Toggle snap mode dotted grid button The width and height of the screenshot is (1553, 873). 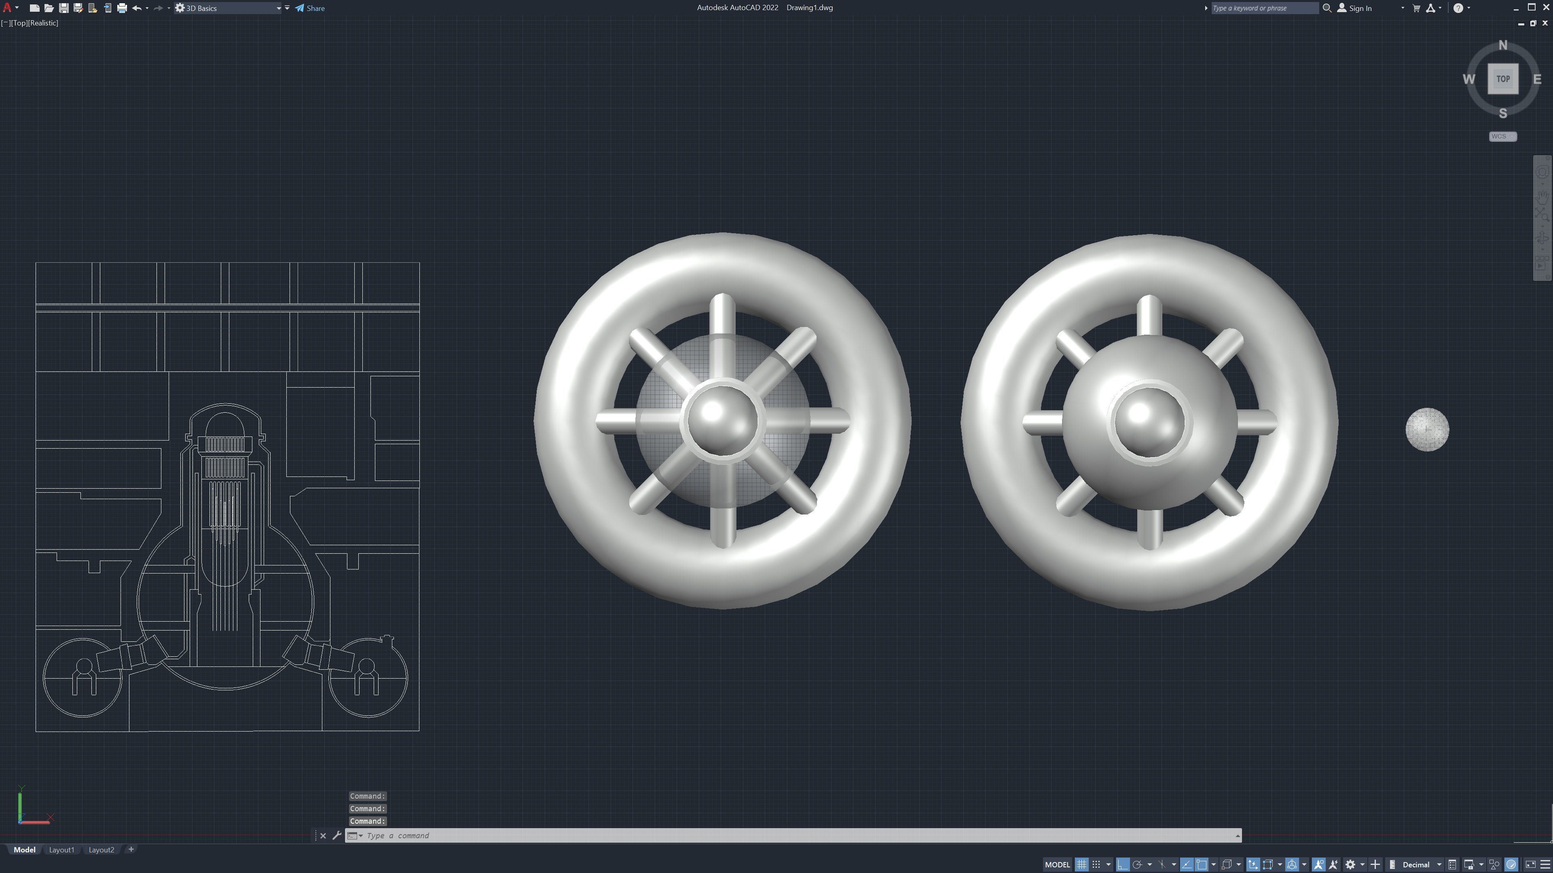pyautogui.click(x=1096, y=865)
